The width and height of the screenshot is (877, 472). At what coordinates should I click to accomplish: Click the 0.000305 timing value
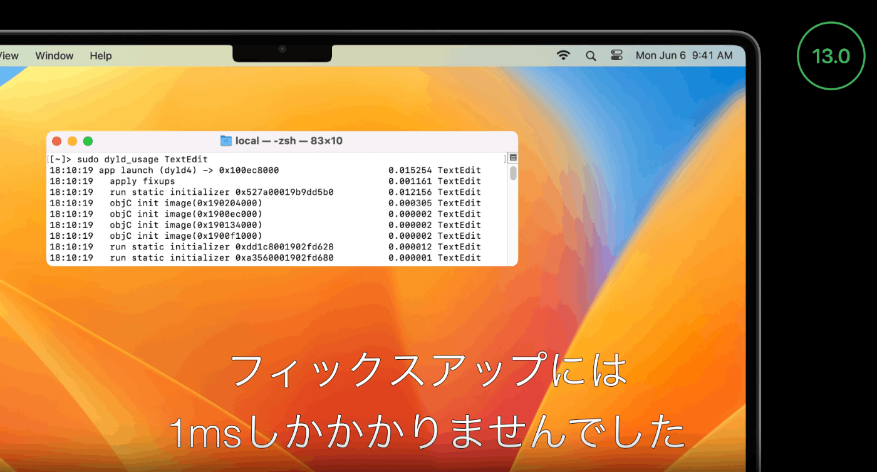pos(410,203)
